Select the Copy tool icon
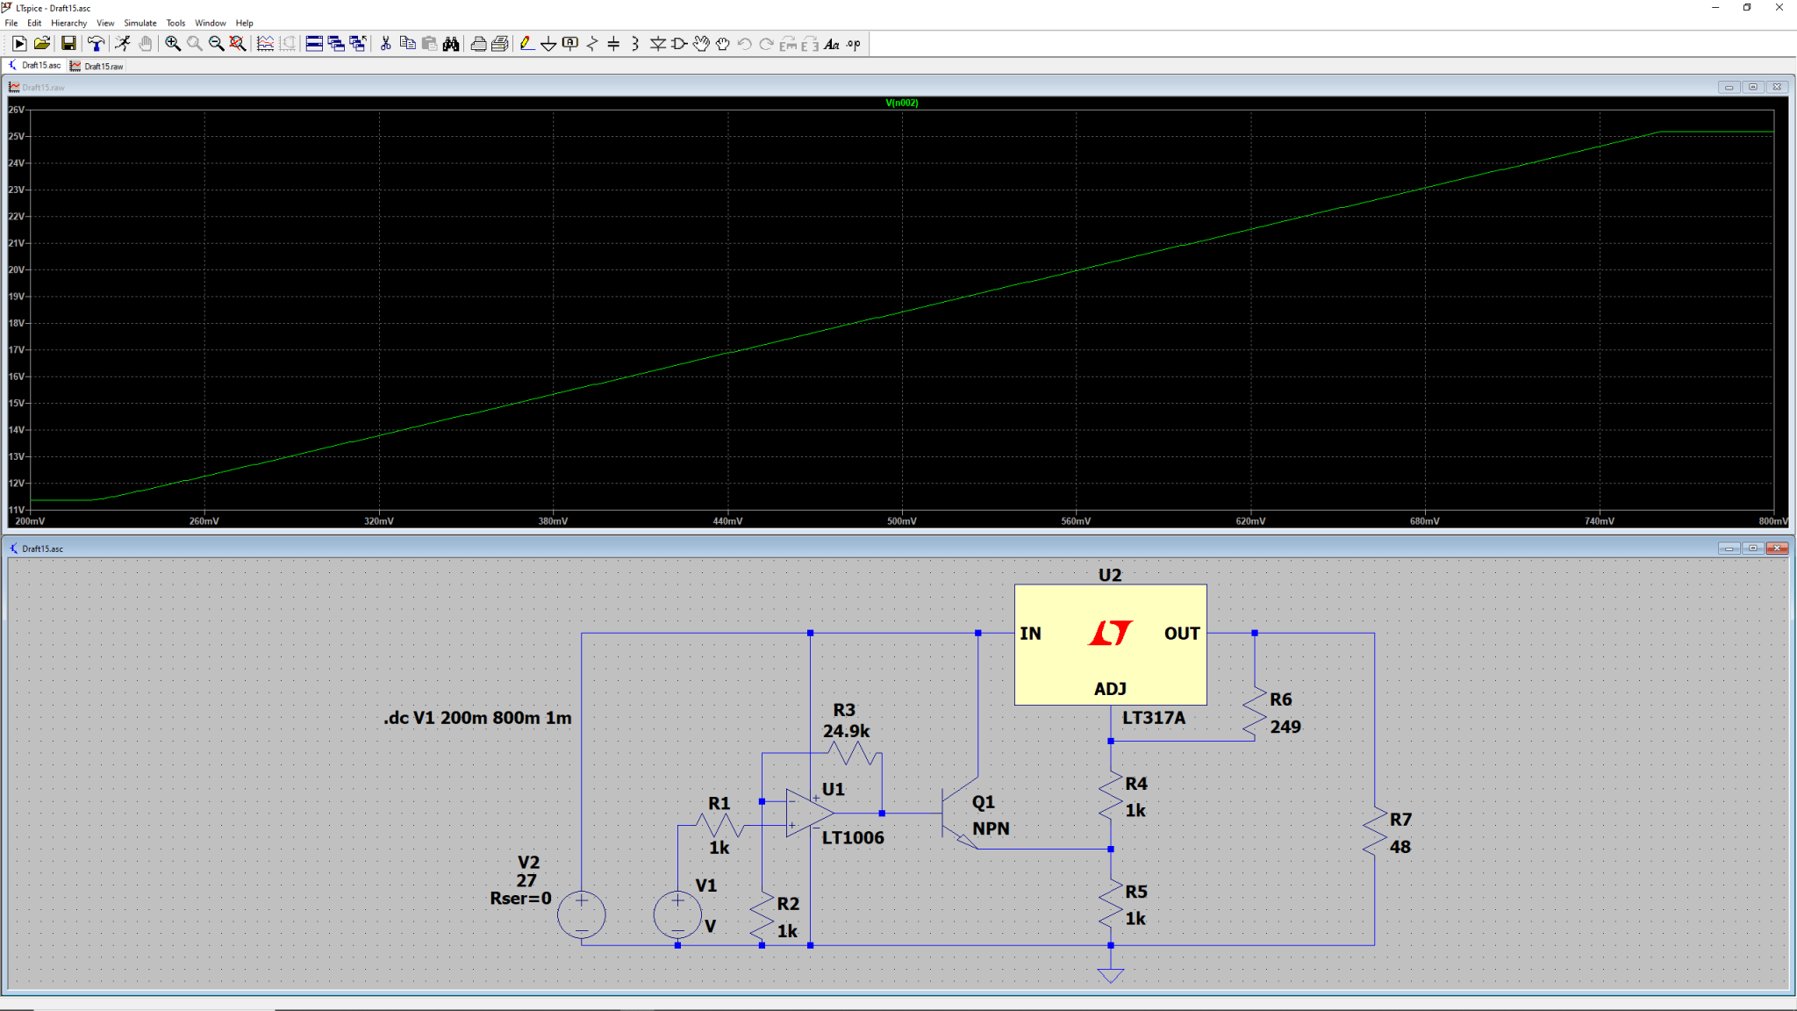The width and height of the screenshot is (1797, 1011). click(x=407, y=44)
